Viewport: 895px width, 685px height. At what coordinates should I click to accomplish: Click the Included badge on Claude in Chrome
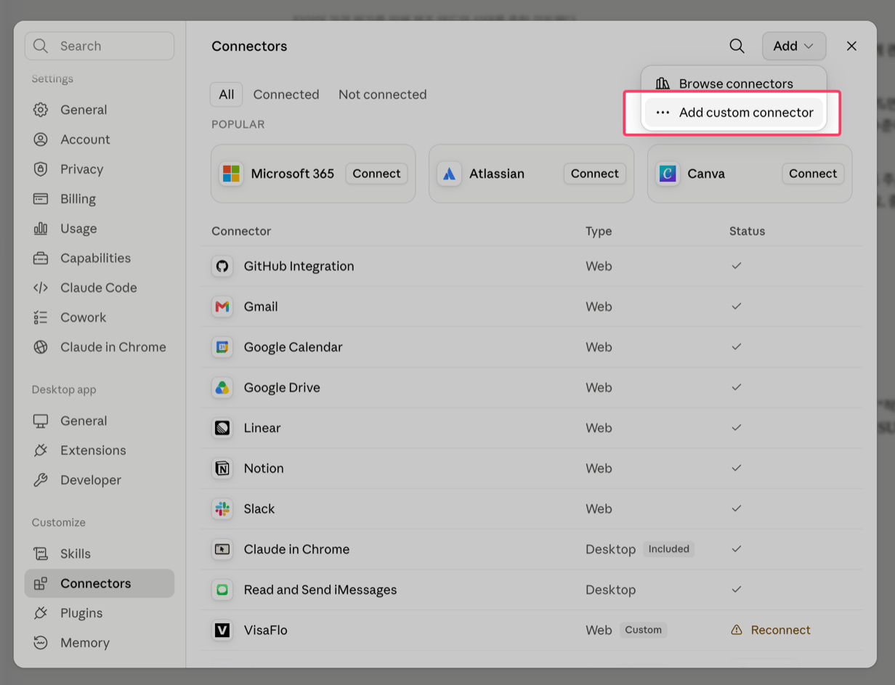click(x=668, y=549)
